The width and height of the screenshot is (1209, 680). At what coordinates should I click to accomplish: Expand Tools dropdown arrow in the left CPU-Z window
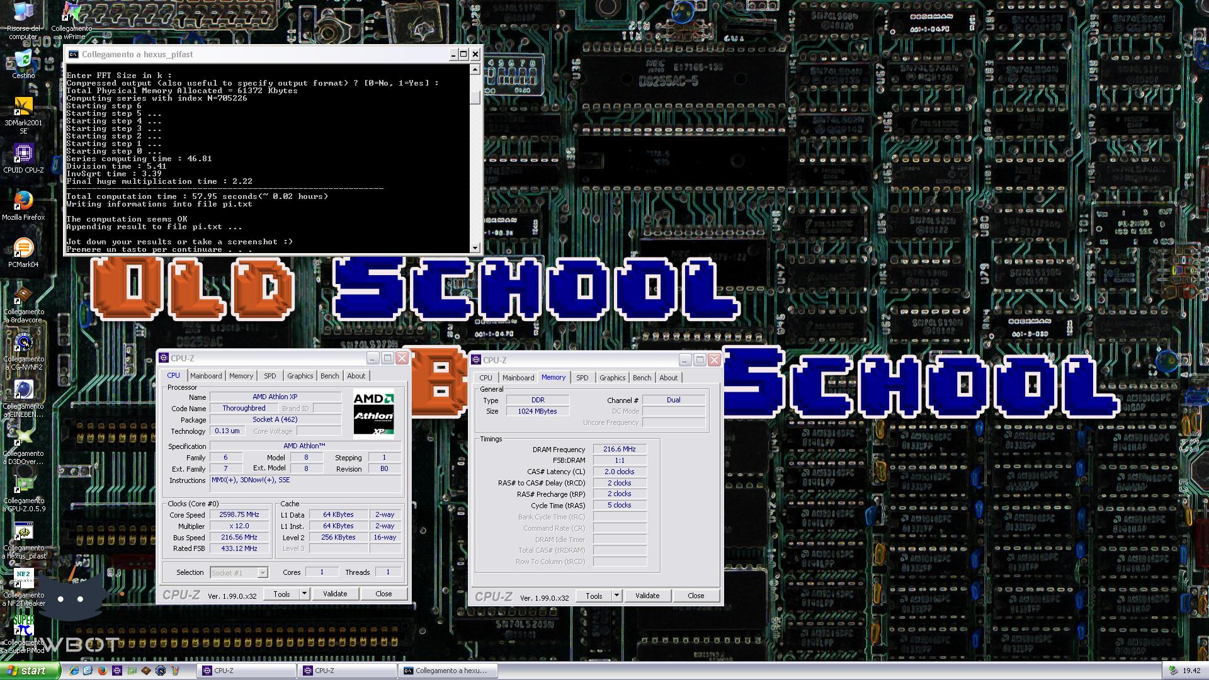(304, 594)
